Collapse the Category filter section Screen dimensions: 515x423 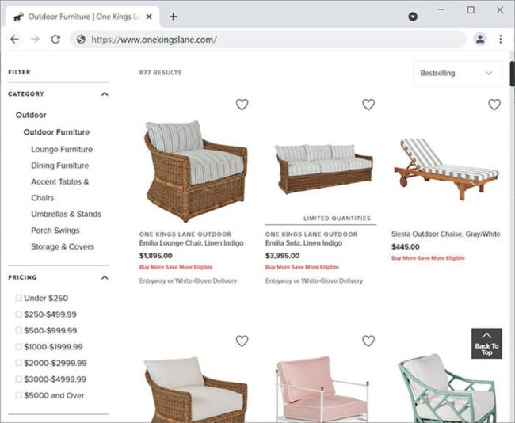tap(105, 94)
